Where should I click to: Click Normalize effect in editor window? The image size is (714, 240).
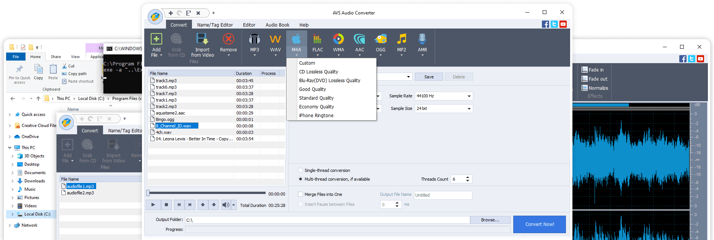tap(595, 88)
